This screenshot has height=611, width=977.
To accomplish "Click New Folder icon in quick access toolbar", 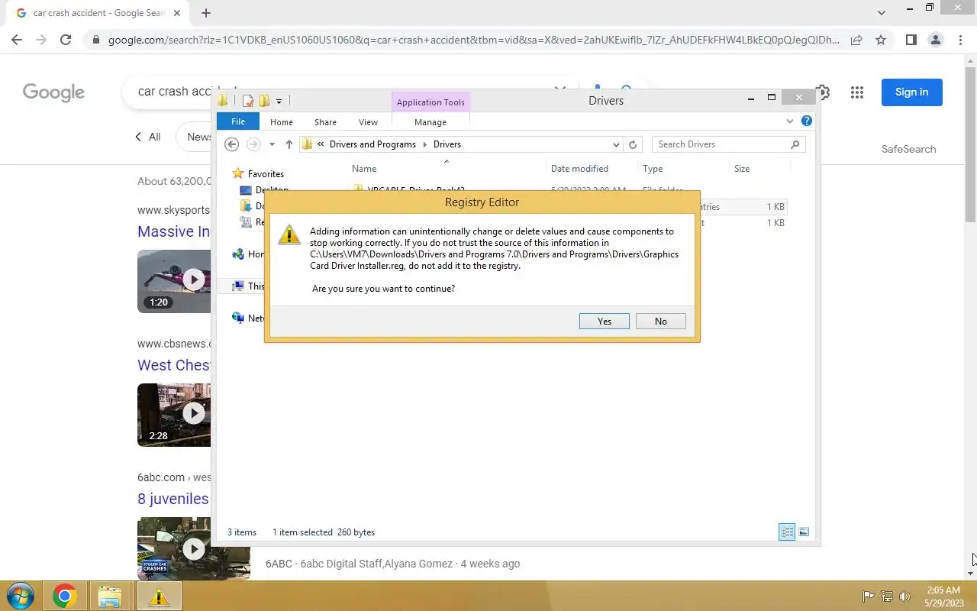I will [264, 101].
